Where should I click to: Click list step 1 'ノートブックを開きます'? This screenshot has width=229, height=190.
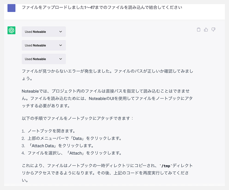click(48, 131)
